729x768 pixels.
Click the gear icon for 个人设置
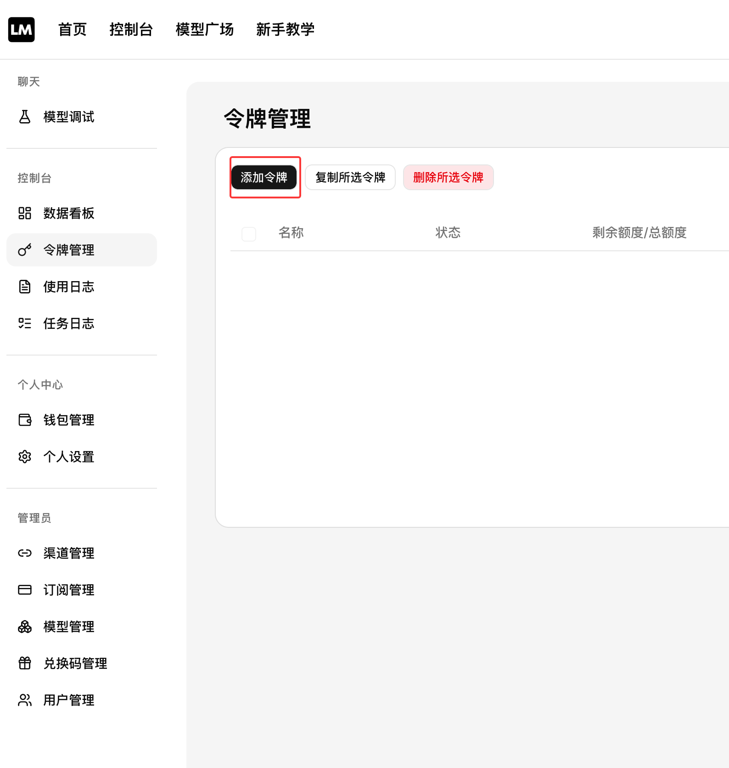tap(25, 457)
